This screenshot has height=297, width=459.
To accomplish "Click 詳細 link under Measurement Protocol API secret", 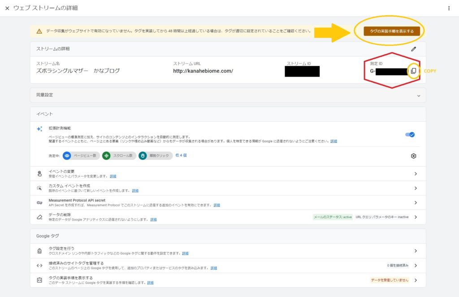I will (217, 205).
